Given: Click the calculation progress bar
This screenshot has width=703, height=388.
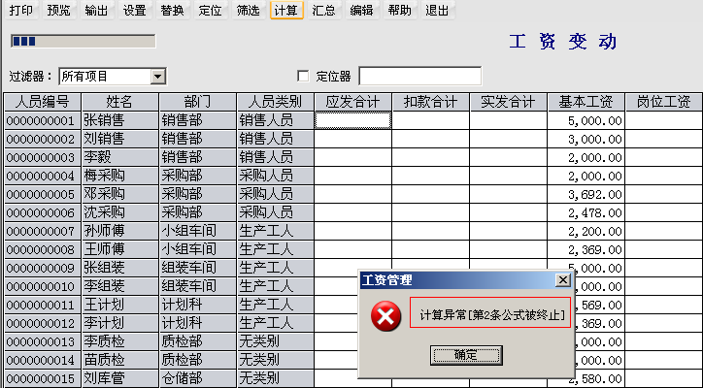Looking at the screenshot, I should pyautogui.click(x=83, y=41).
